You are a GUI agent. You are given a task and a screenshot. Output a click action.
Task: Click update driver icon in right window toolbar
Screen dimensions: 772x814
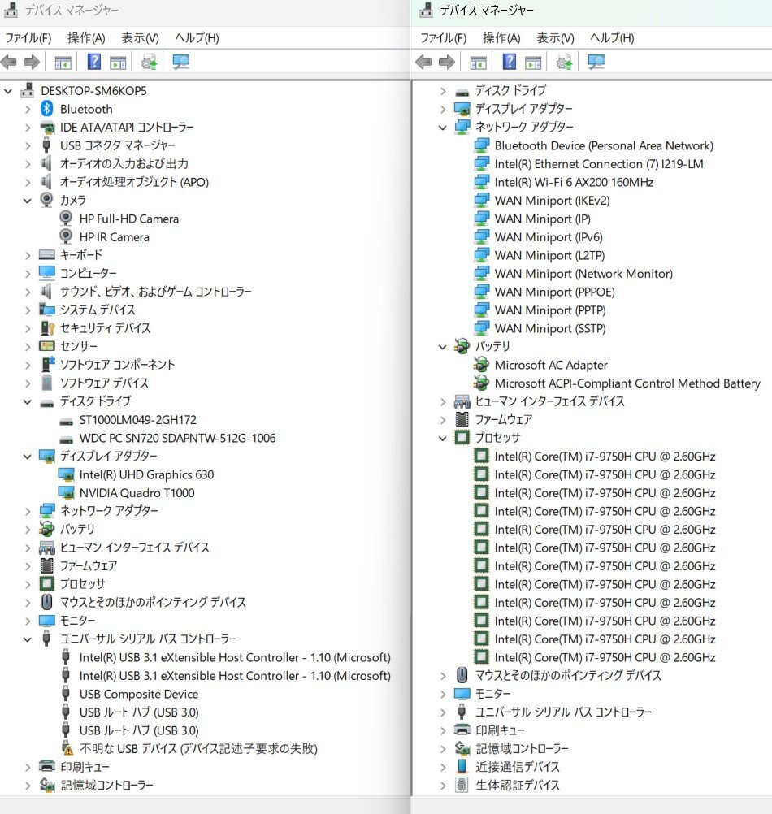(564, 63)
